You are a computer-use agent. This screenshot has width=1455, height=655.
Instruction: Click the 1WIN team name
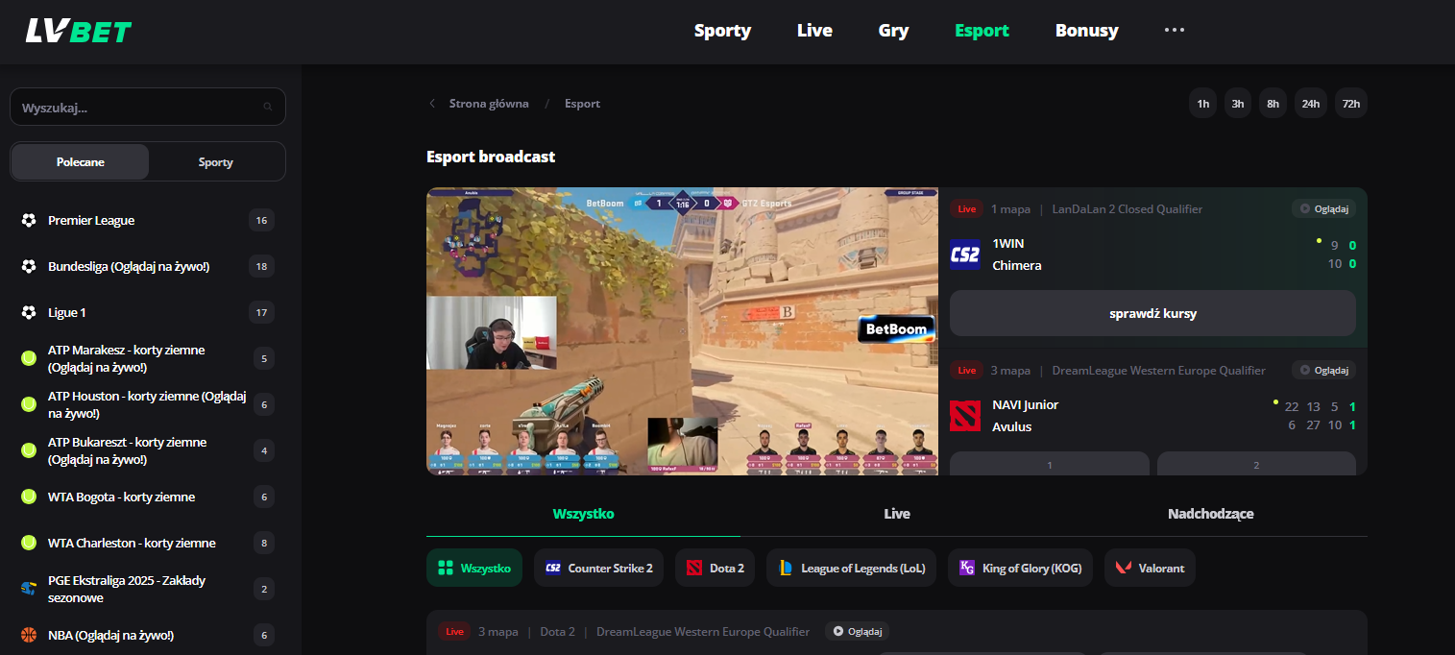coord(1008,244)
